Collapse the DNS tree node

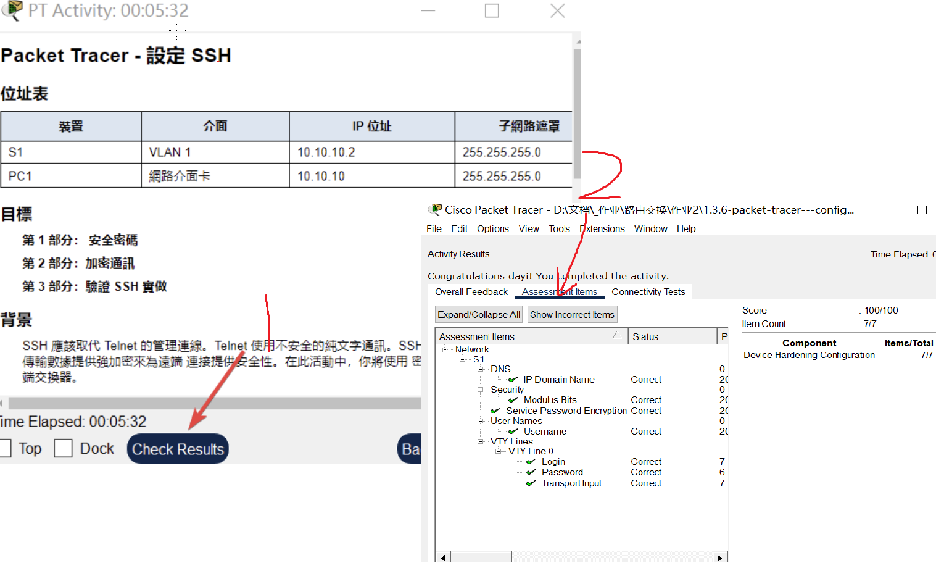click(480, 369)
